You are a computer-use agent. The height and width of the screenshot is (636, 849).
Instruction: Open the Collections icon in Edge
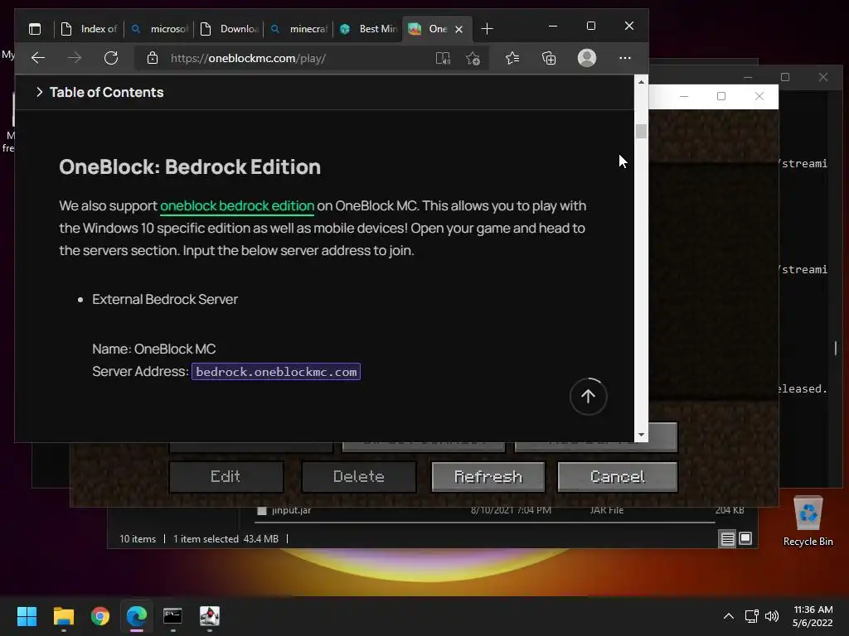(x=549, y=58)
